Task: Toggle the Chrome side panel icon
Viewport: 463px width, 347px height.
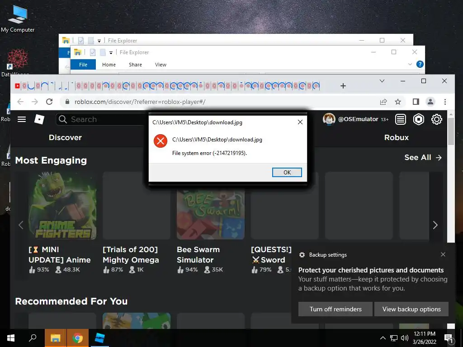Action: pyautogui.click(x=416, y=102)
